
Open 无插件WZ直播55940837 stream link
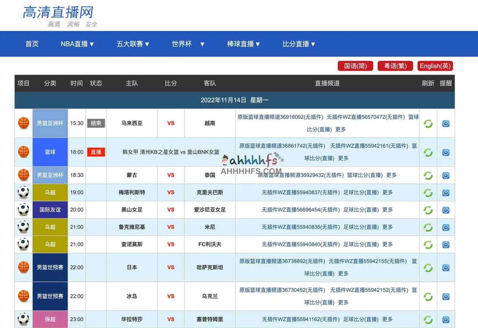tap(300, 193)
